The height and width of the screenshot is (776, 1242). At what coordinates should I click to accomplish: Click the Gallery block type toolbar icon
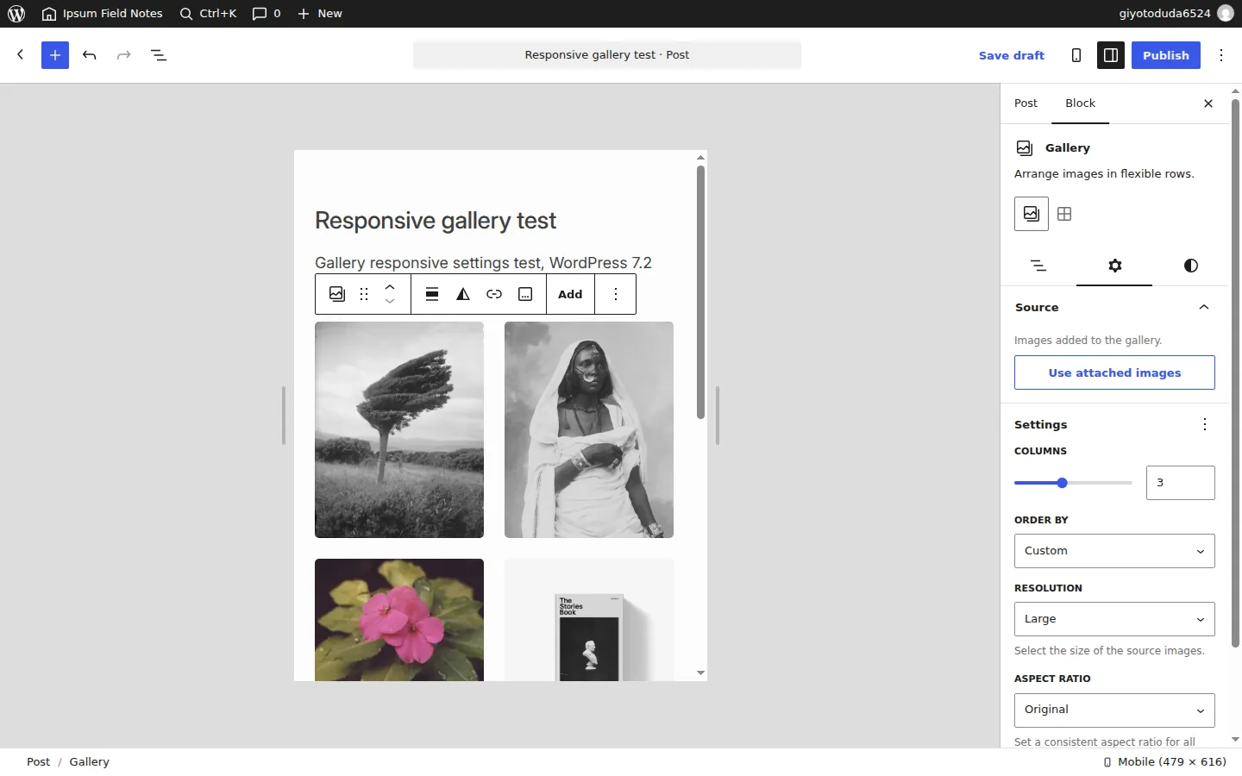click(337, 294)
